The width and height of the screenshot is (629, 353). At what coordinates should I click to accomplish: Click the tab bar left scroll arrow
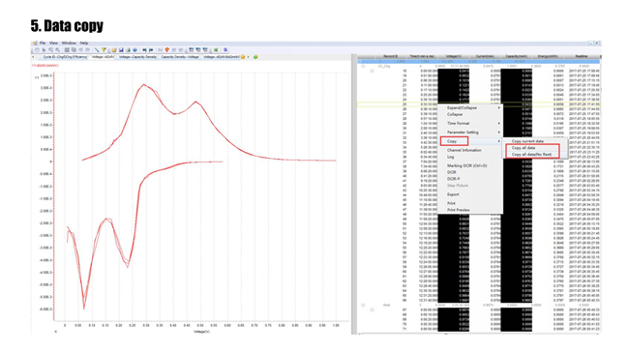33,57
